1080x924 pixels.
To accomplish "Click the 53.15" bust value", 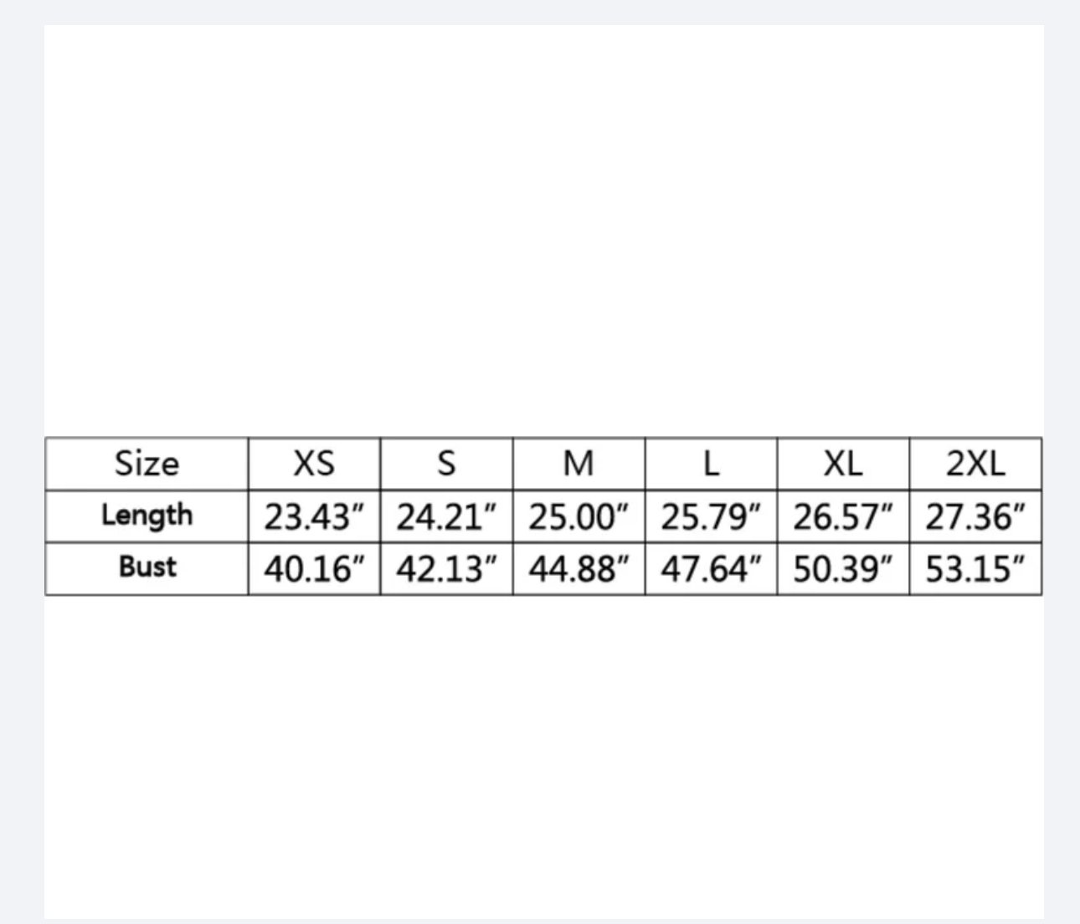I will tap(975, 569).
